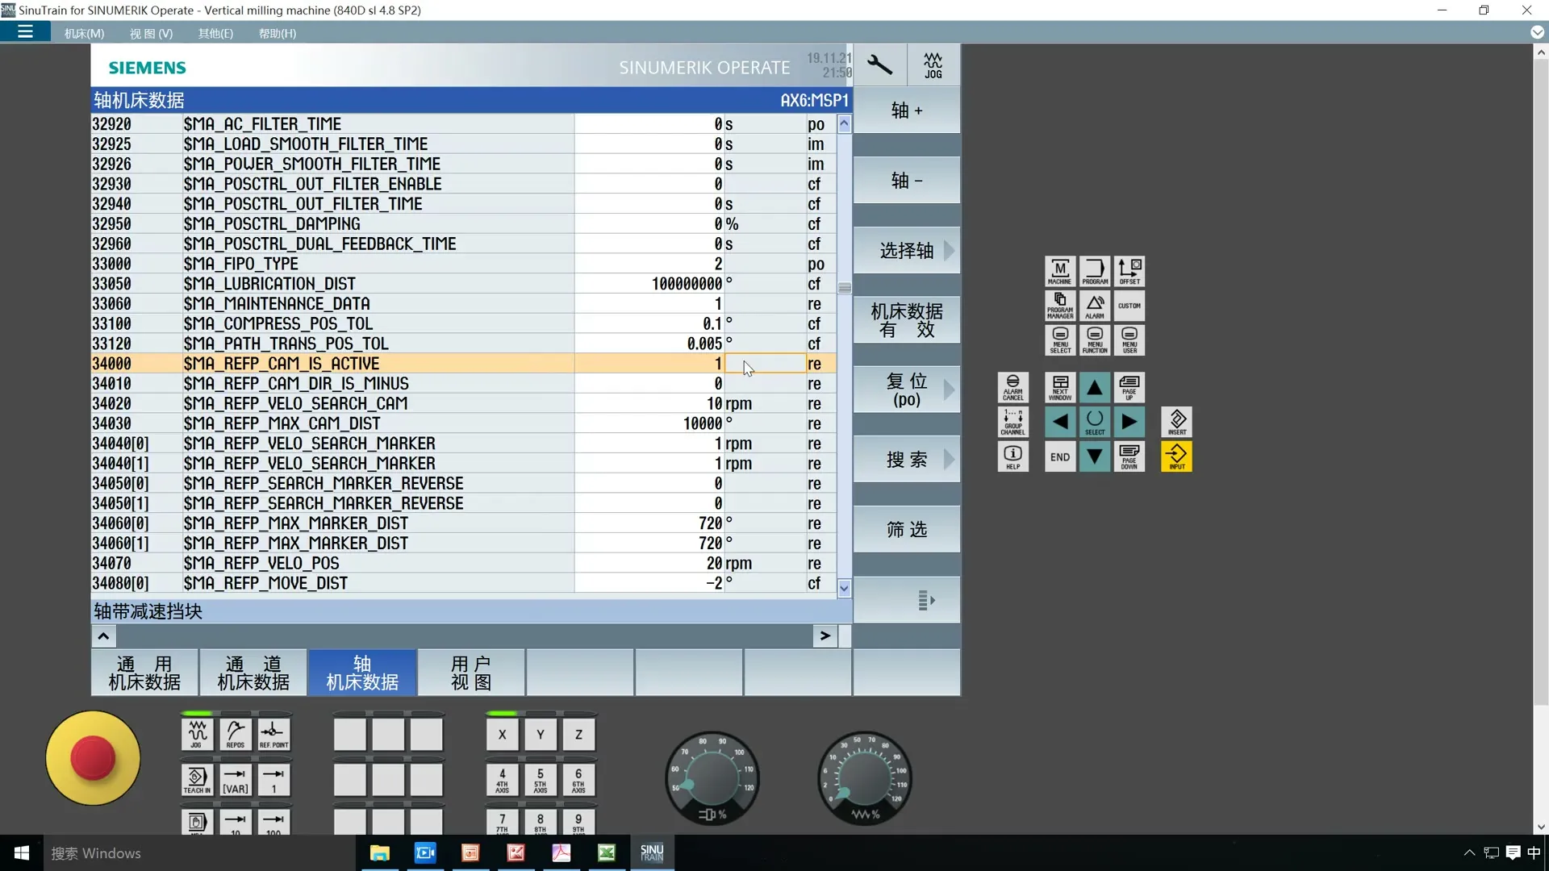Switch to 通道机床数据 tab
The width and height of the screenshot is (1549, 871).
[x=253, y=673]
